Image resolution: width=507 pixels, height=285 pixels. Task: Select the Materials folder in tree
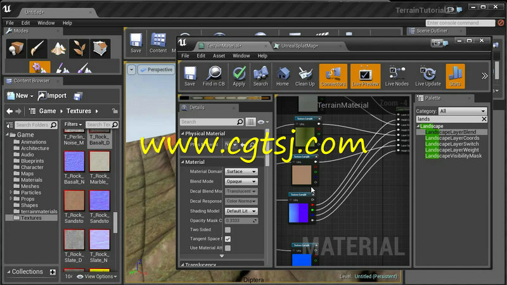(x=32, y=180)
